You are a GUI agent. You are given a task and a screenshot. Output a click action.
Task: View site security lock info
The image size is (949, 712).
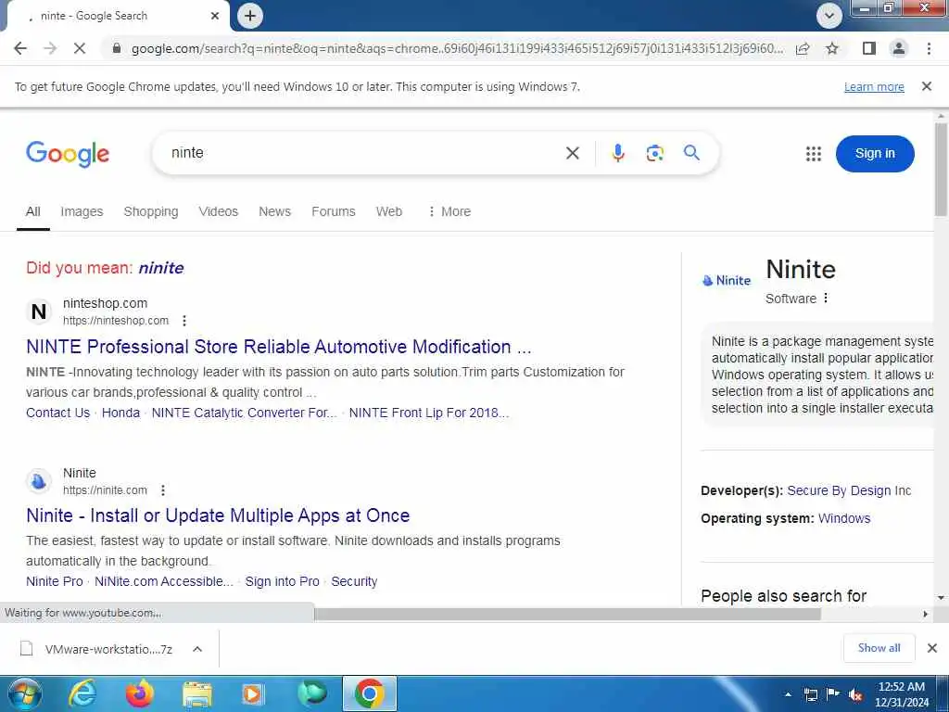pyautogui.click(x=117, y=48)
